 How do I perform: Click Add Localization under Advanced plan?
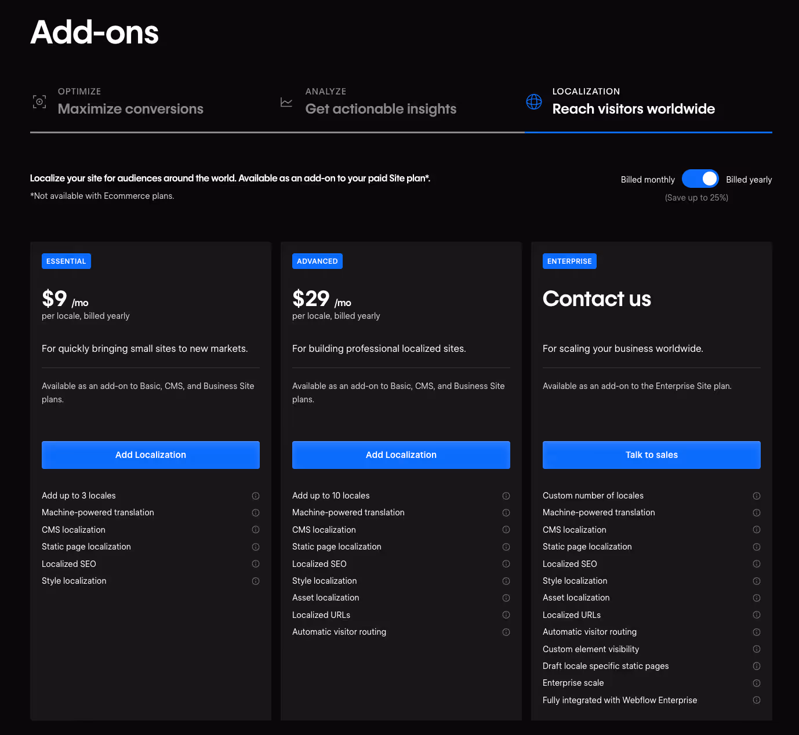pyautogui.click(x=401, y=454)
